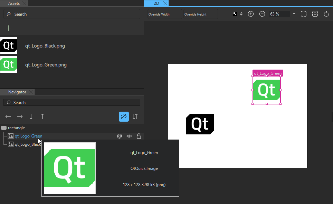Zoom to selection using the framed-square icon
333x204 pixels.
coord(315,14)
